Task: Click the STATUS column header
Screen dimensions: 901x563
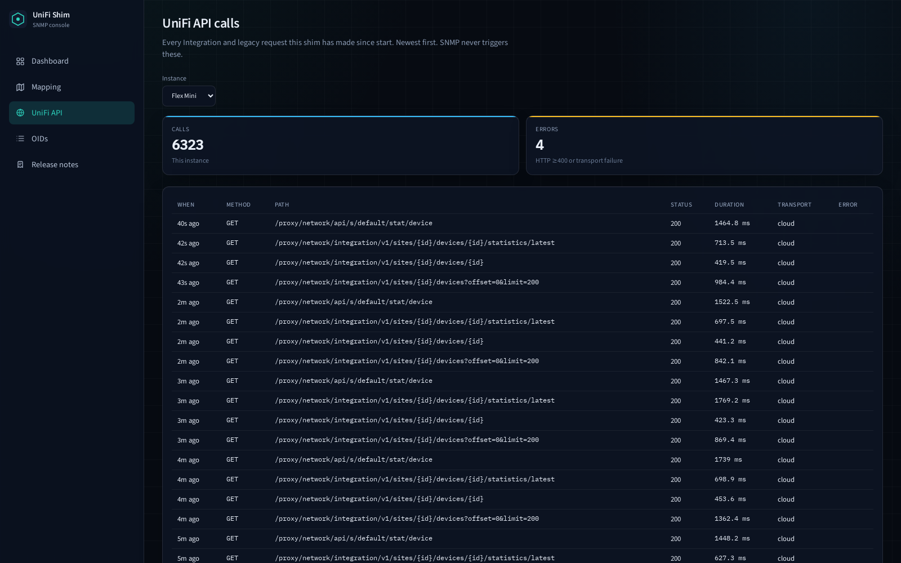Action: (x=681, y=204)
